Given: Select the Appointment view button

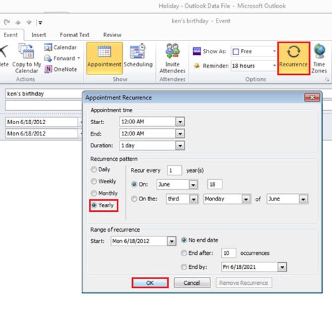Looking at the screenshot, I should pyautogui.click(x=104, y=58).
